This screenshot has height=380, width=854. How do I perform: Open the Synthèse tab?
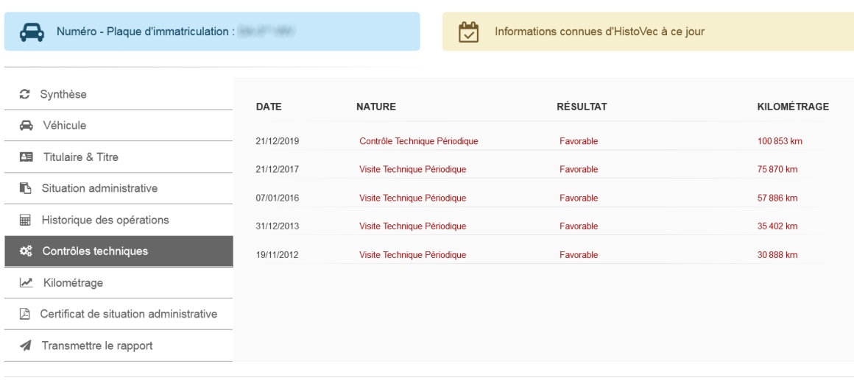(119, 95)
